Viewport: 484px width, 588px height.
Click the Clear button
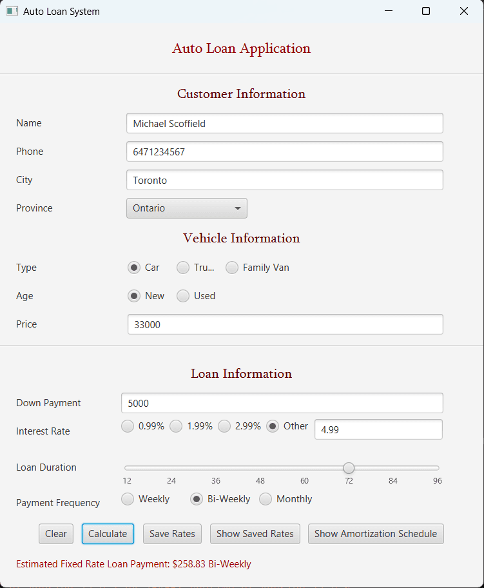pos(55,534)
